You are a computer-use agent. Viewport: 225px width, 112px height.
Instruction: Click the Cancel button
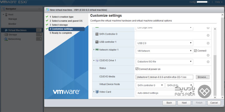[x=214, y=103]
